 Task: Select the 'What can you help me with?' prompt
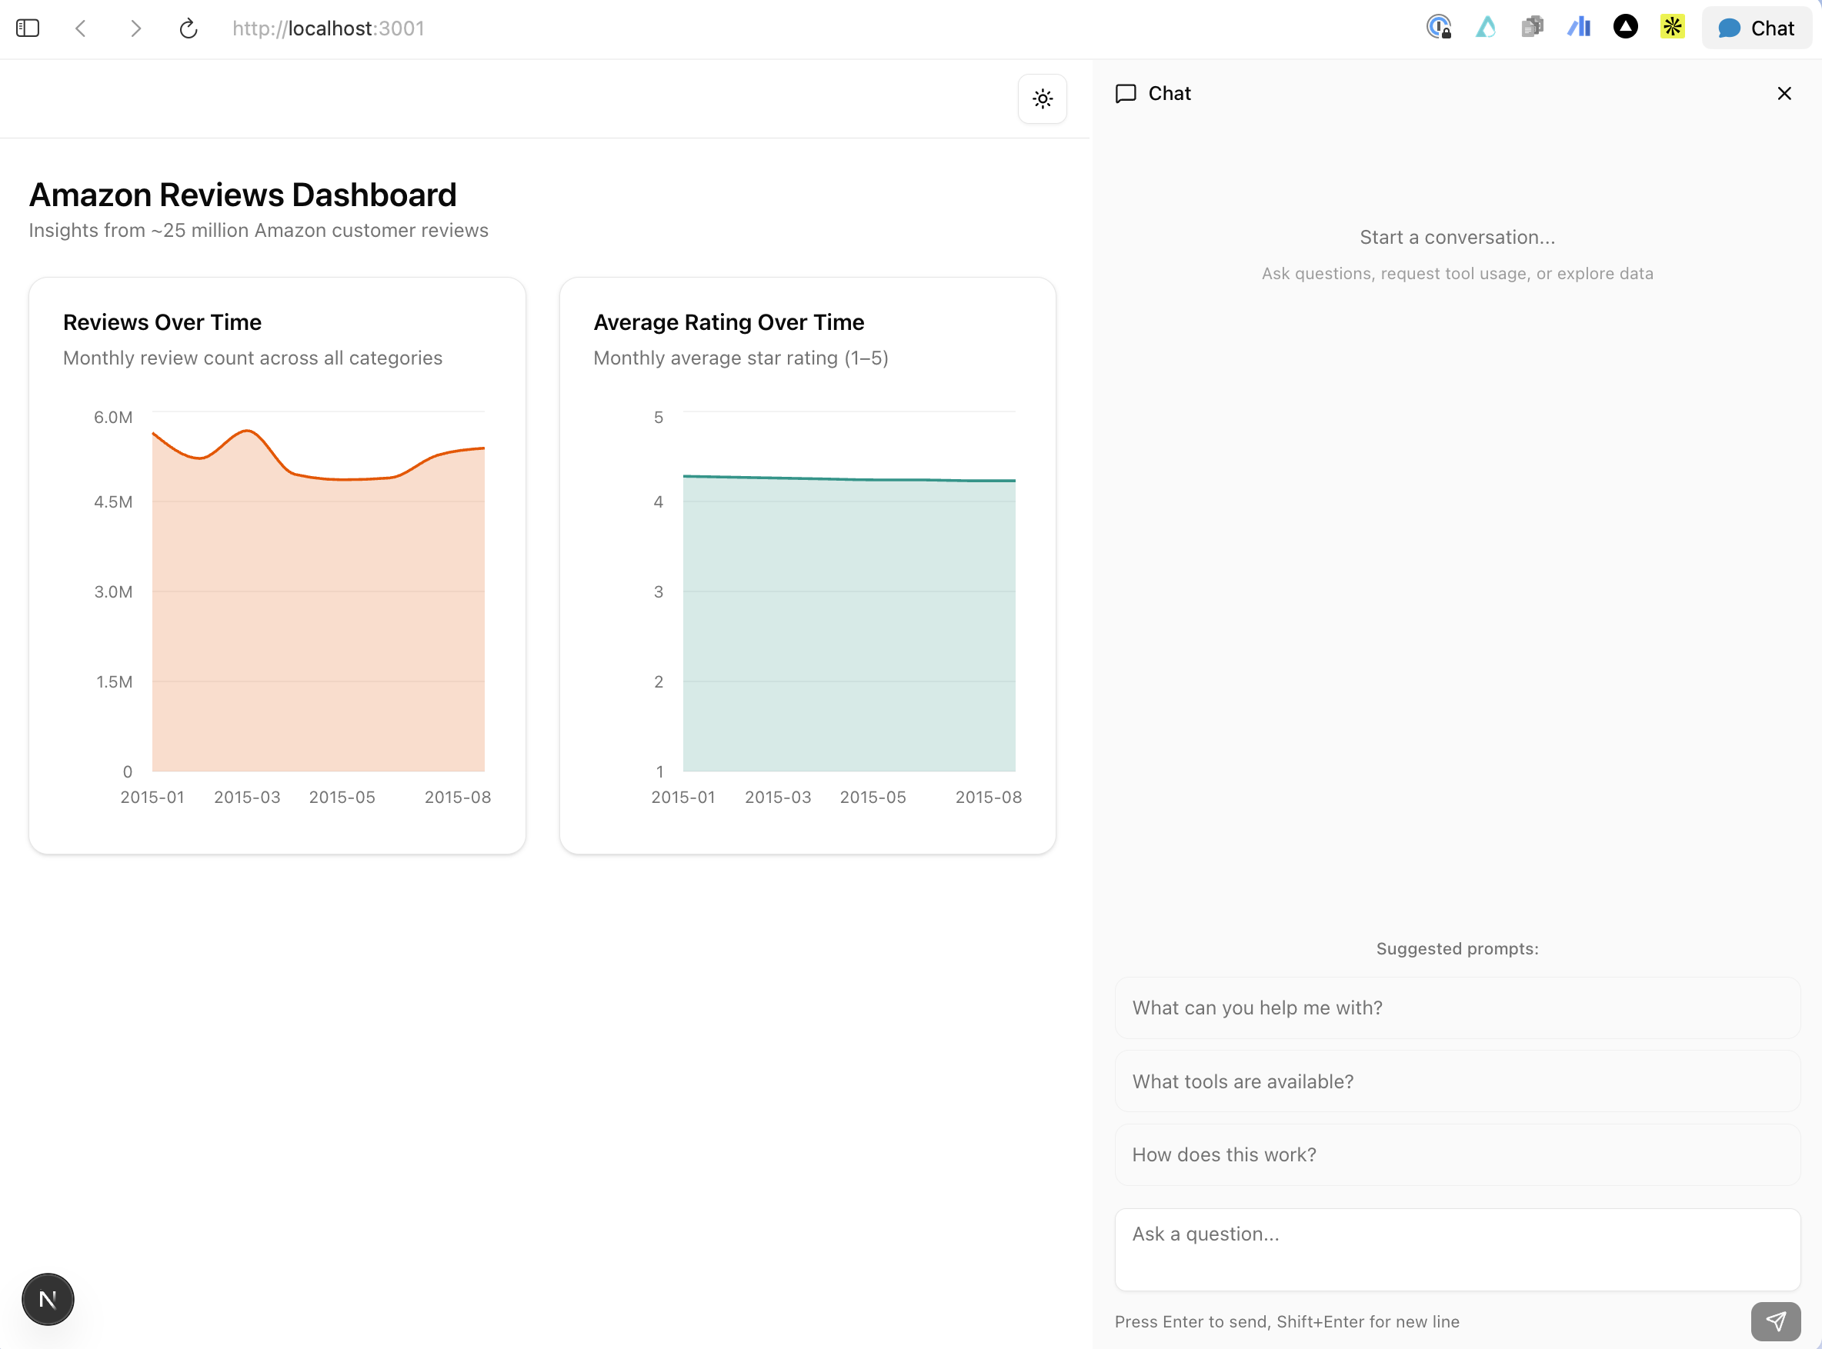pyautogui.click(x=1457, y=1008)
